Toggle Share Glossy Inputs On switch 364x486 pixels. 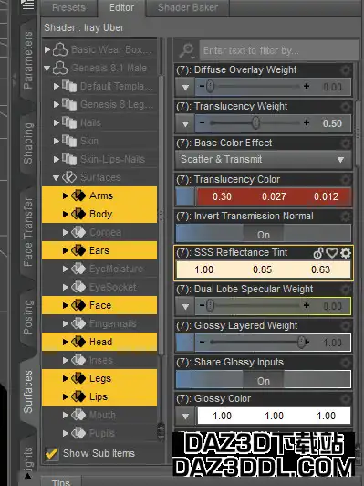[264, 380]
